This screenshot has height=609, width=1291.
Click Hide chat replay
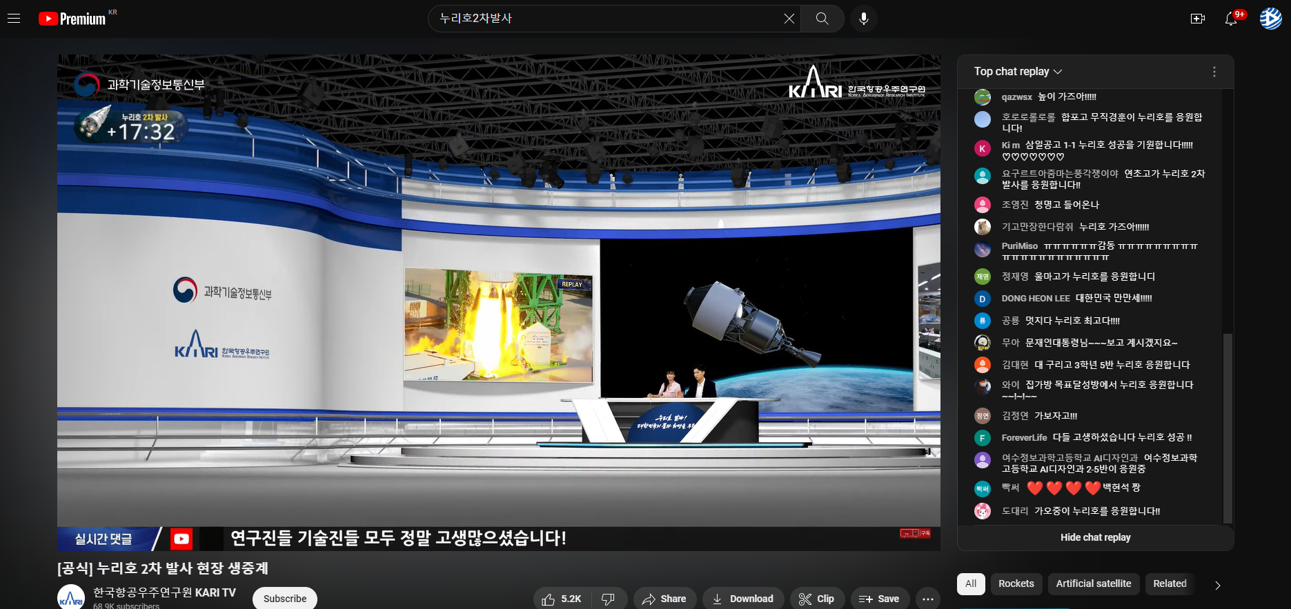1096,537
